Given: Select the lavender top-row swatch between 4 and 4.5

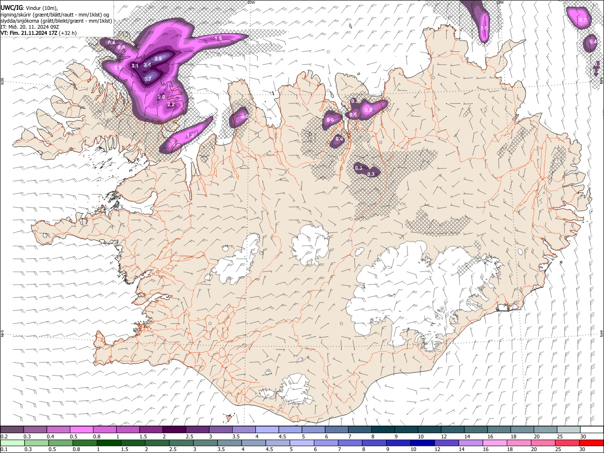Looking at the screenshot, I should (266, 430).
